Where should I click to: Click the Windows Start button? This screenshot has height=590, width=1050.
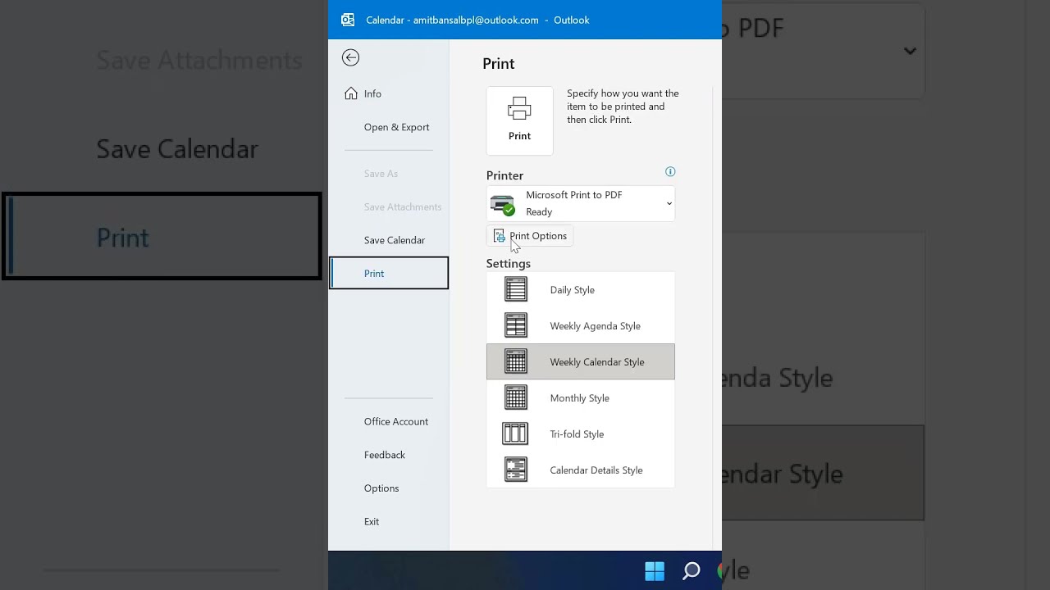pos(655,571)
